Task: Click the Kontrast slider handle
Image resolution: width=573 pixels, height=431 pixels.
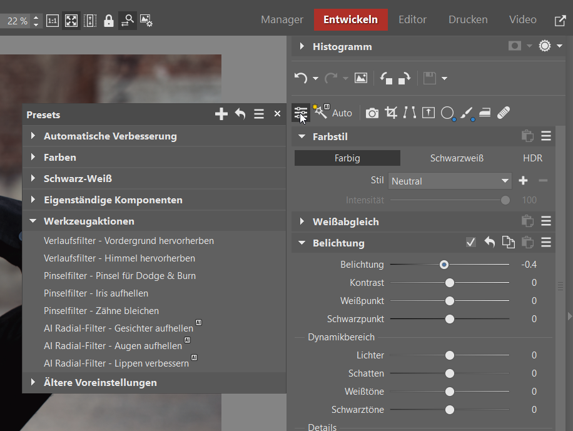Action: tap(449, 283)
